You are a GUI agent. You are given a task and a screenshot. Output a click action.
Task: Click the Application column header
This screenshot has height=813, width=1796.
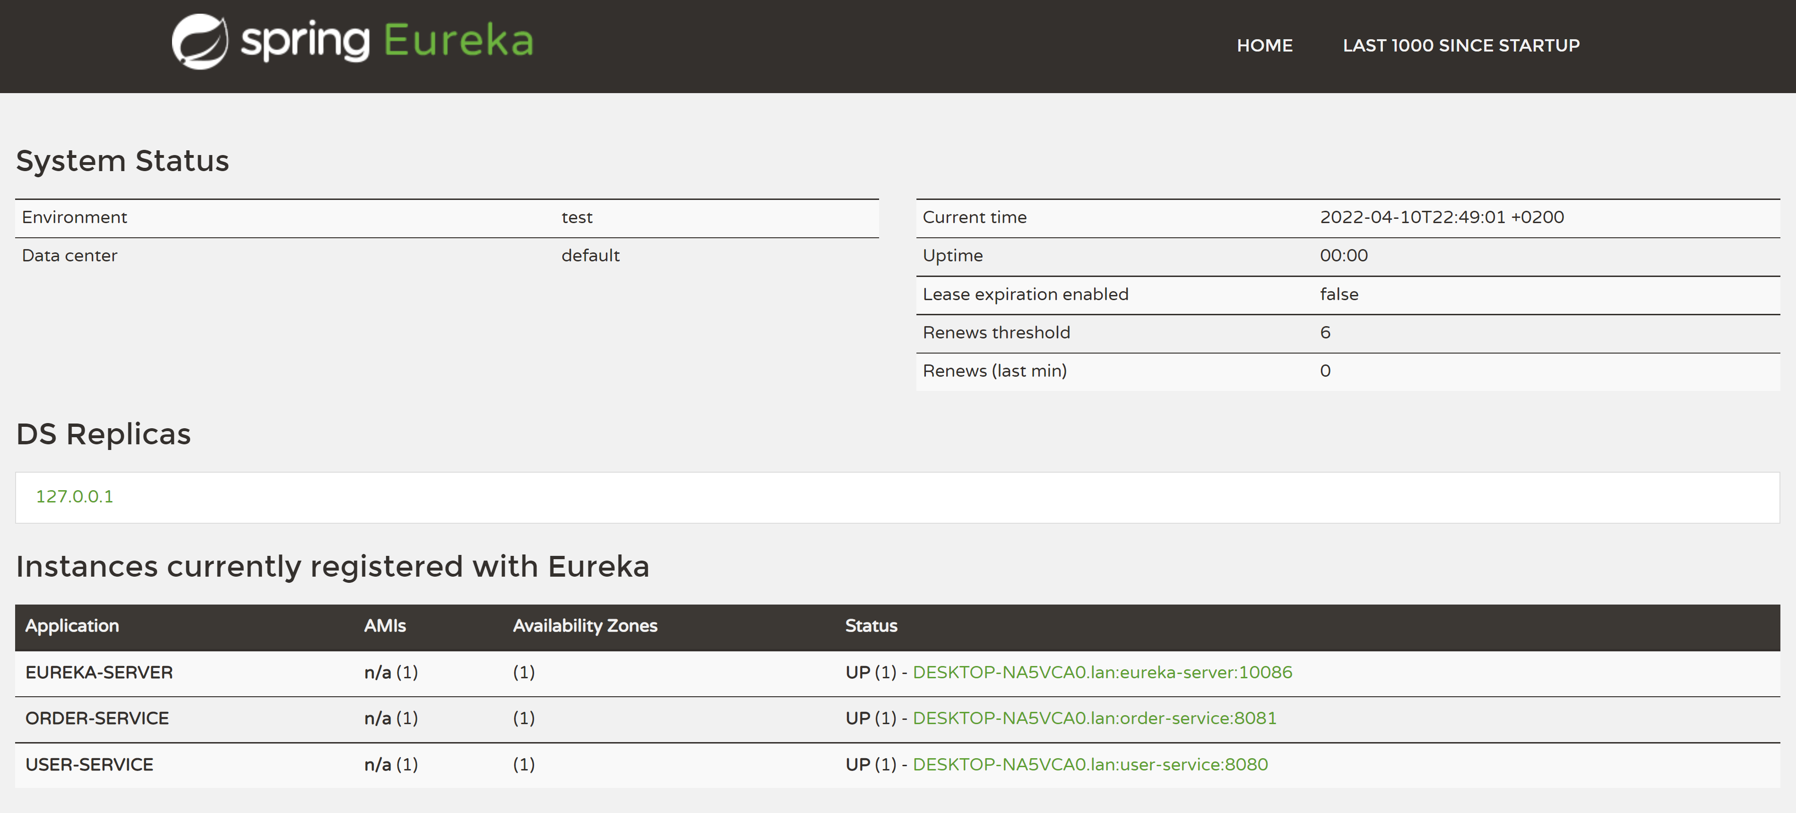point(72,625)
